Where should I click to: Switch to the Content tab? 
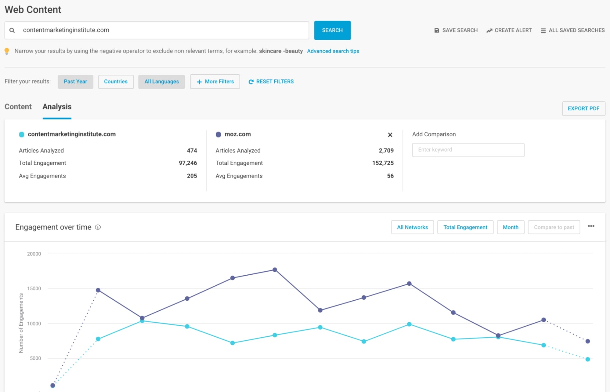pyautogui.click(x=18, y=107)
